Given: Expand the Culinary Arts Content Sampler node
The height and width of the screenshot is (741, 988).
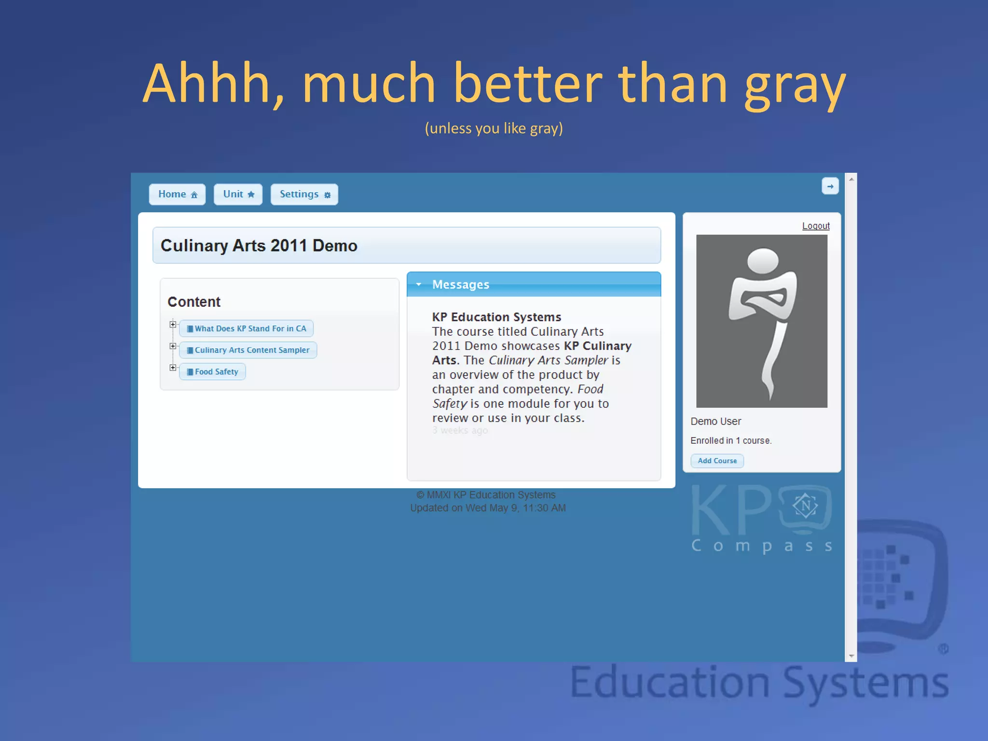Looking at the screenshot, I should (173, 346).
